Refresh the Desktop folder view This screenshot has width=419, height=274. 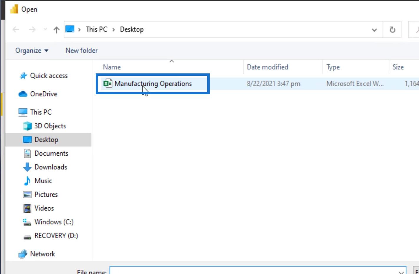[392, 30]
